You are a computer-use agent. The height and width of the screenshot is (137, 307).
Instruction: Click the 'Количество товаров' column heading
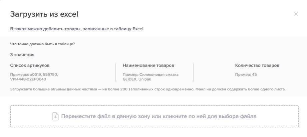pyautogui.click(x=257, y=66)
